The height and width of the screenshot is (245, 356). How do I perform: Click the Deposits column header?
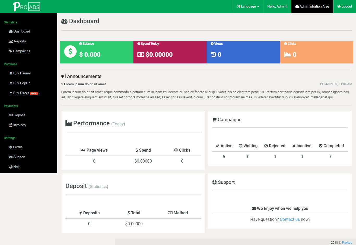(89, 213)
